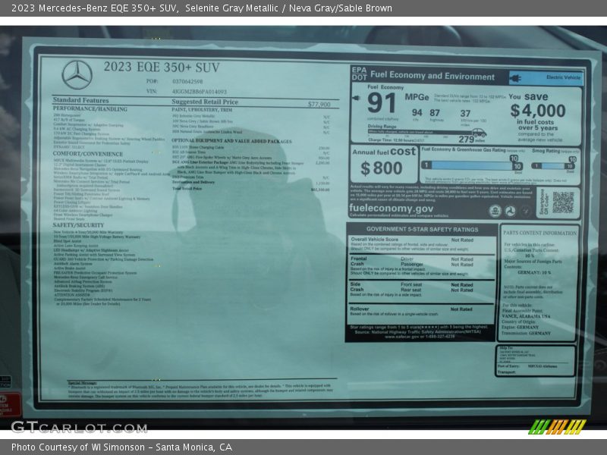
Task: Click the 'Fuel Economy and Environment' title
Action: (x=432, y=75)
